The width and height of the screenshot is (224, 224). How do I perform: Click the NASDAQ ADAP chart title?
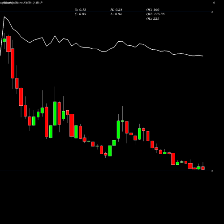click(21, 3)
